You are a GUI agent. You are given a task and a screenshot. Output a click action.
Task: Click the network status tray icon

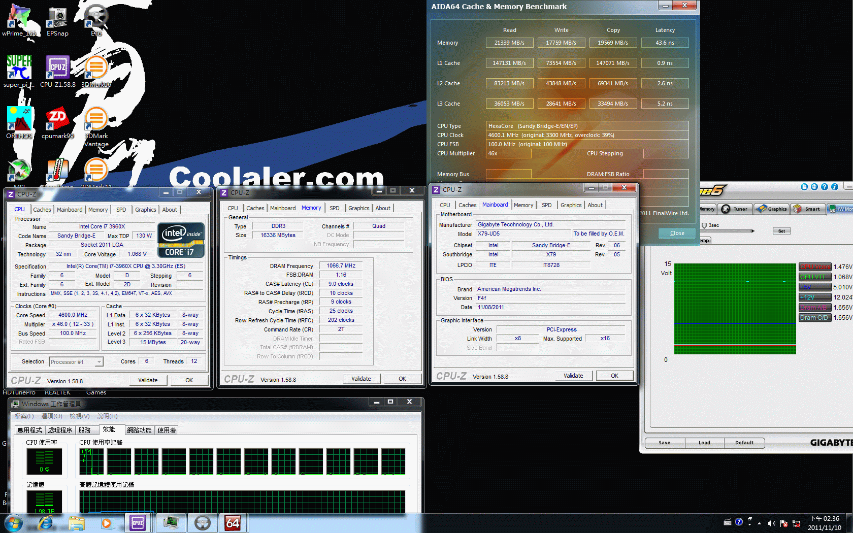click(796, 523)
